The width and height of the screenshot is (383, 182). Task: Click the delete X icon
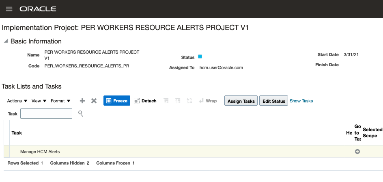point(94,101)
